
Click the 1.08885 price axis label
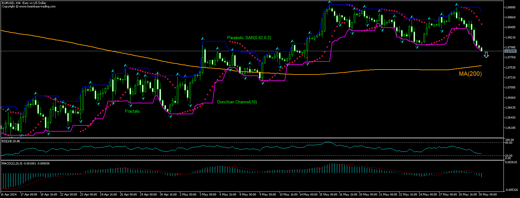(x=511, y=7)
